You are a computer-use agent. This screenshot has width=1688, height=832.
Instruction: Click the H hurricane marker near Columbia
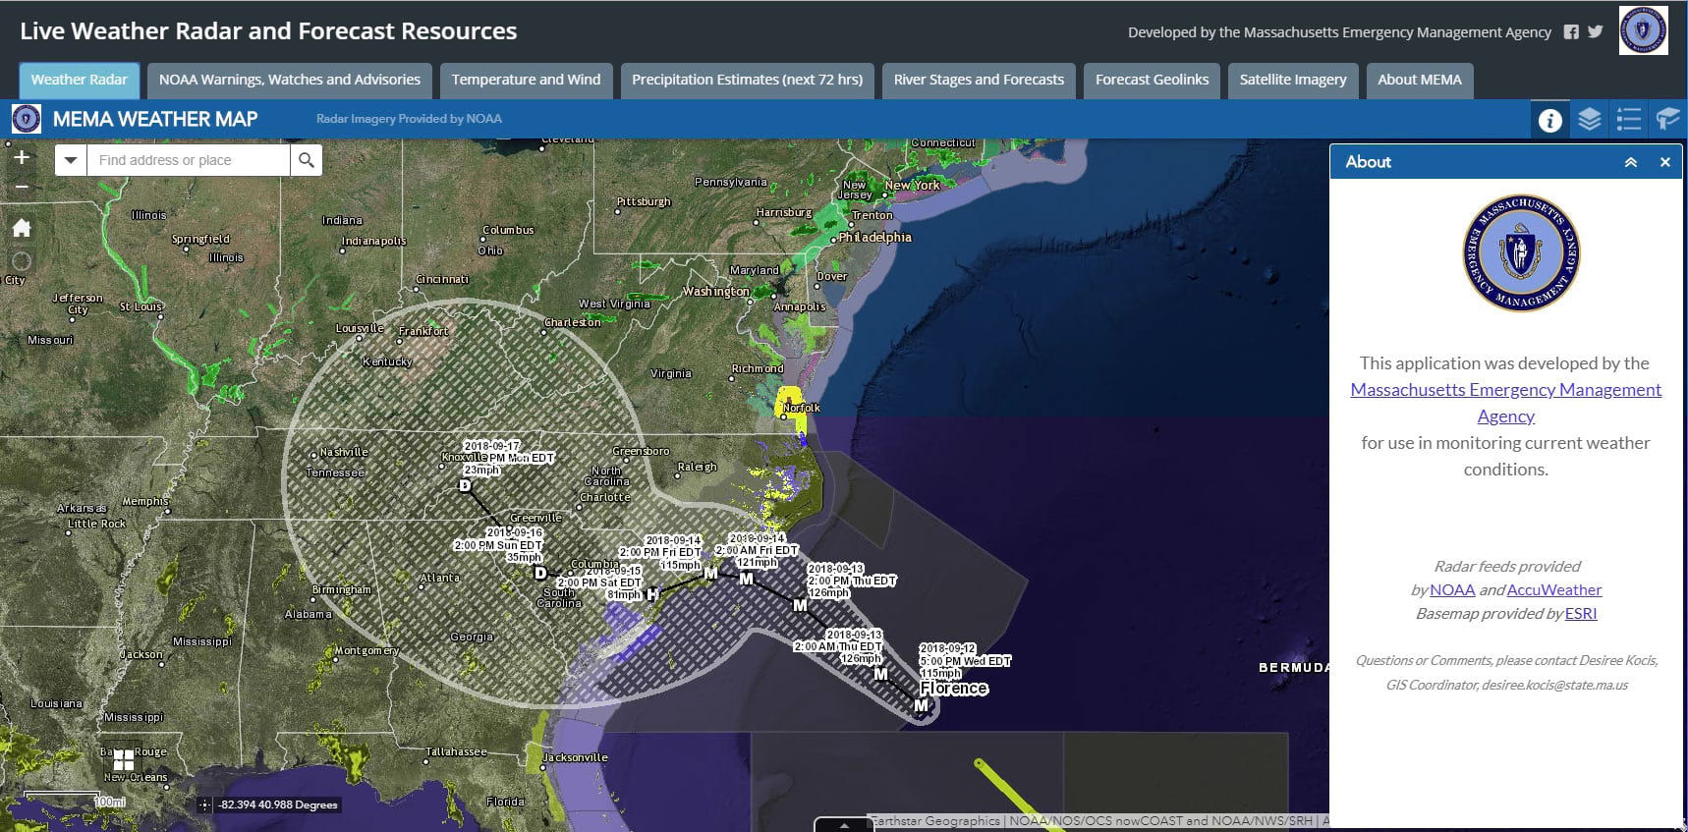click(x=652, y=594)
